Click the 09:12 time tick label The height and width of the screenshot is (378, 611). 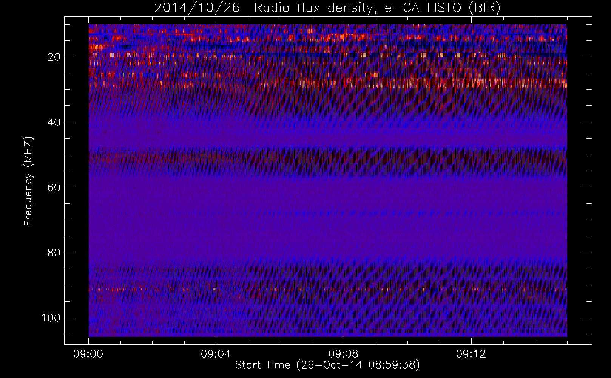[472, 354]
